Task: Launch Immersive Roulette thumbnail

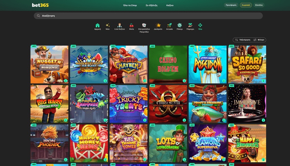Action: coord(247,104)
